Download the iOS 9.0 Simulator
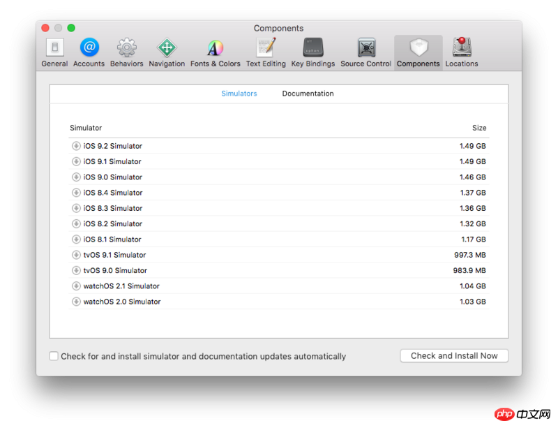The height and width of the screenshot is (428, 558). pyautogui.click(x=76, y=177)
